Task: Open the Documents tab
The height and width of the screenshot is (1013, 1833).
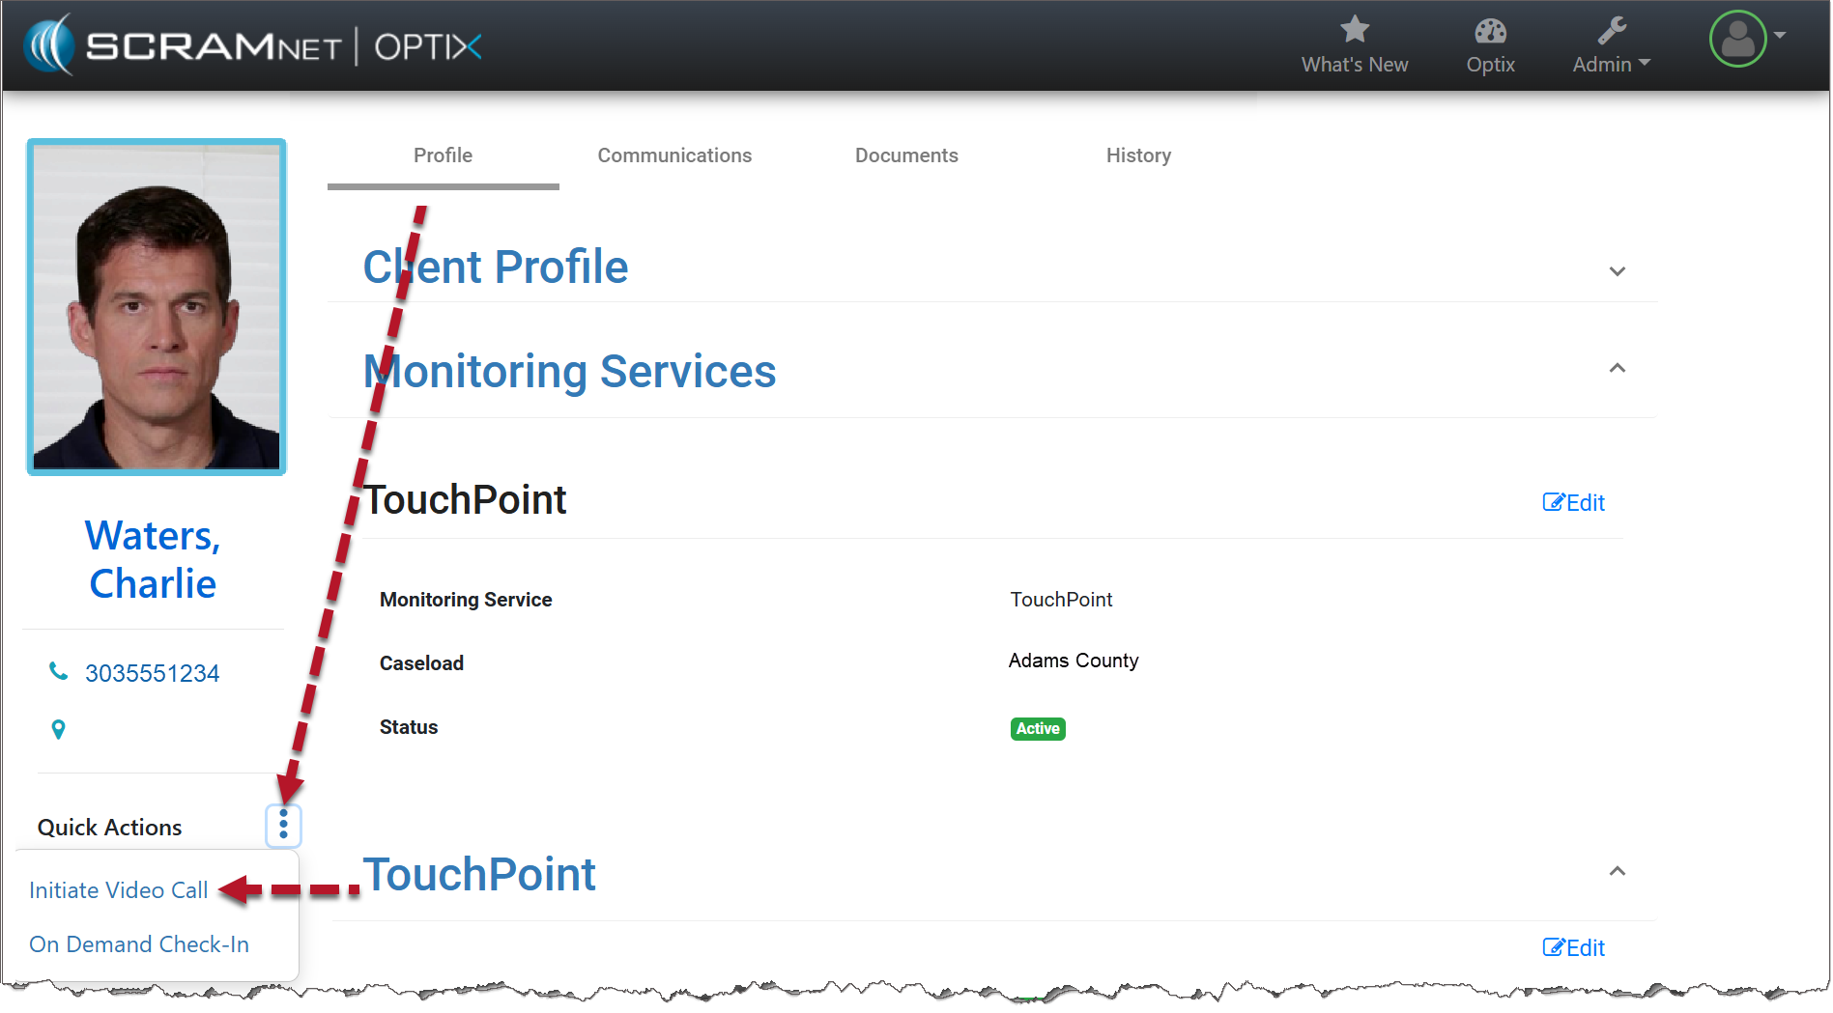Action: coord(905,155)
